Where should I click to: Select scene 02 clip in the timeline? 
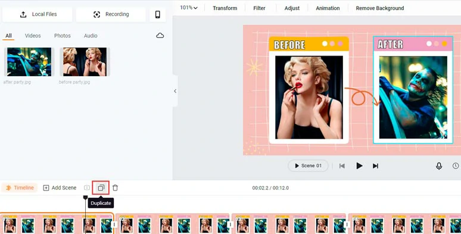[173, 224]
